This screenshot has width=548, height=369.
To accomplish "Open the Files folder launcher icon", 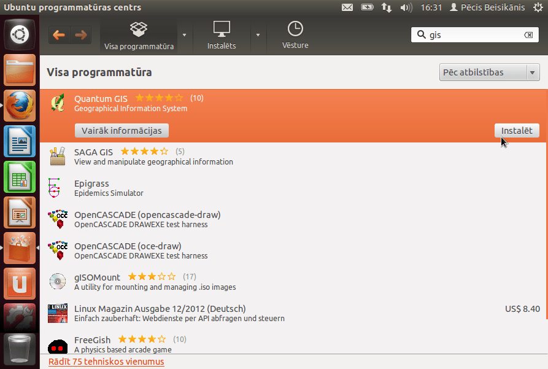I will tap(20, 70).
